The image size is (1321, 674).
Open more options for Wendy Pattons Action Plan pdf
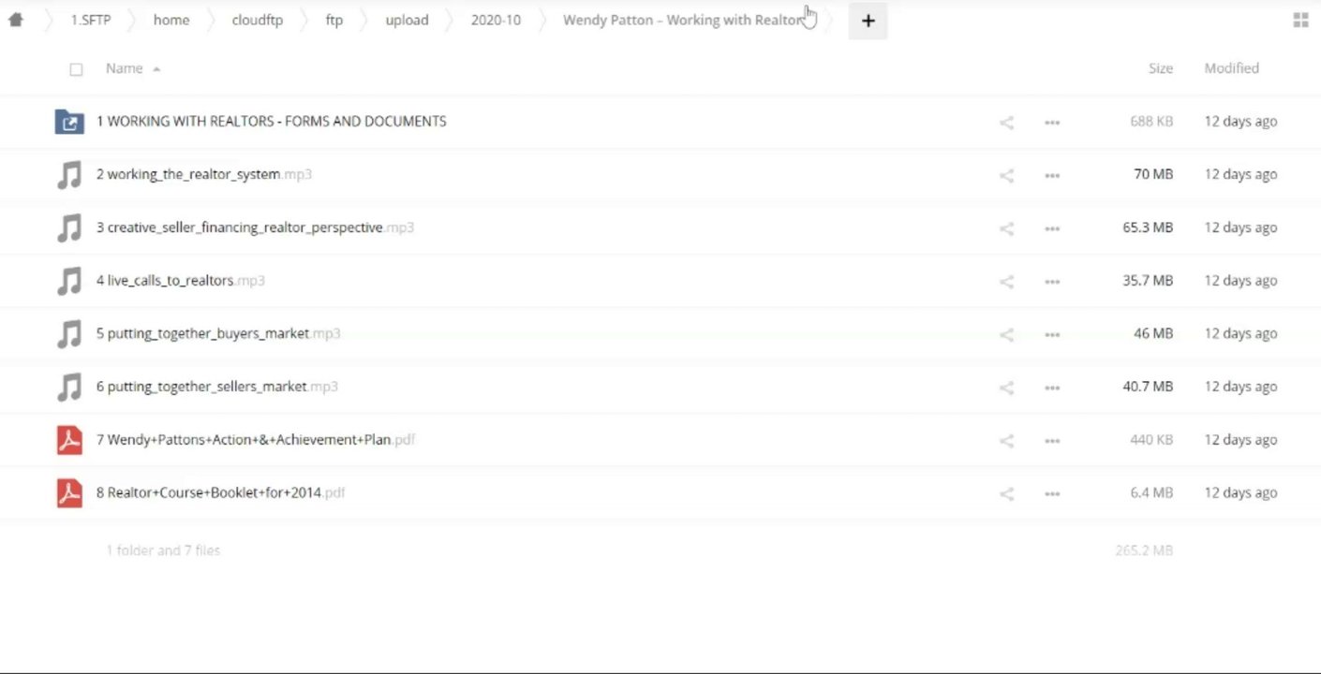[x=1052, y=440]
